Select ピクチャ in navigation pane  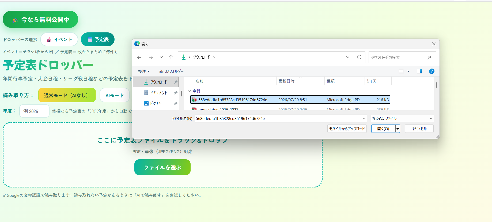[x=156, y=103]
